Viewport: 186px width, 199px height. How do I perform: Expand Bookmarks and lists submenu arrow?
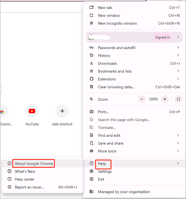tap(178, 71)
